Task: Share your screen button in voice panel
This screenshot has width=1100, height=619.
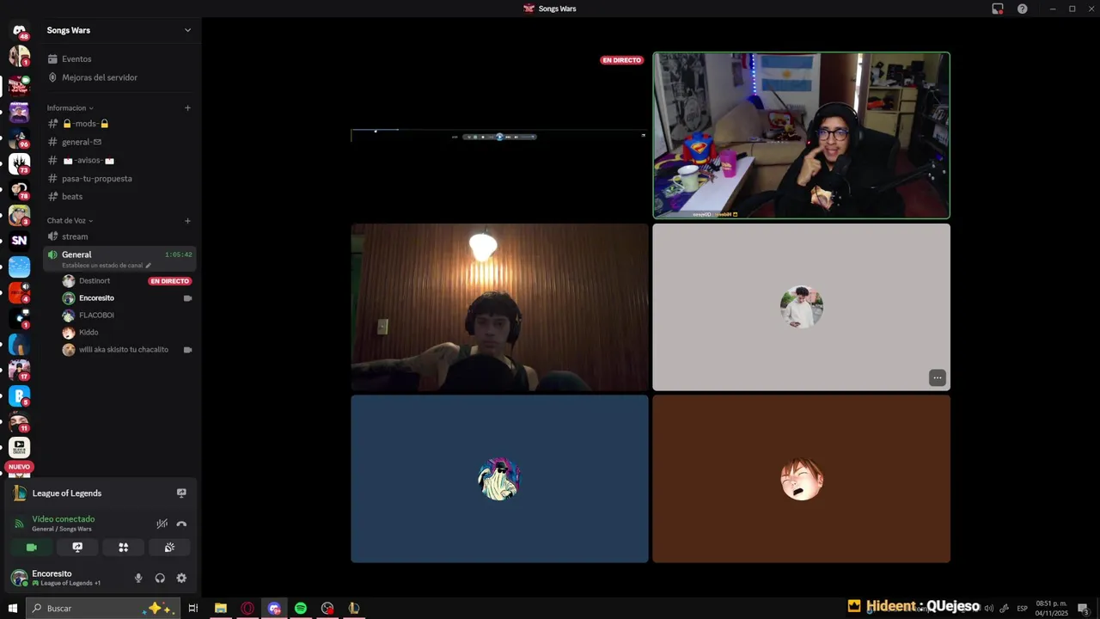Action: (x=77, y=547)
